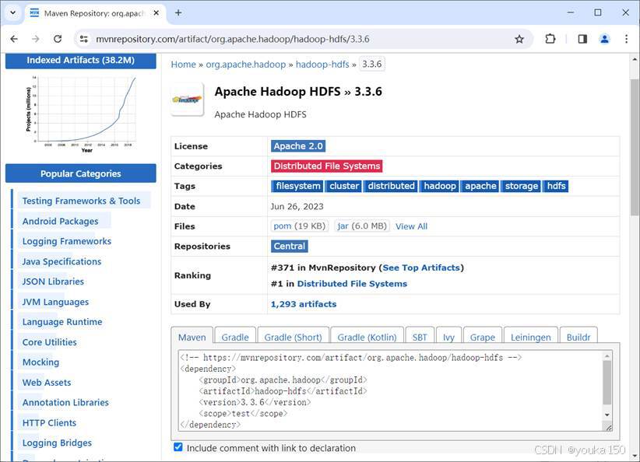
Task: Close the Maven Repository tab
Action: click(x=156, y=13)
